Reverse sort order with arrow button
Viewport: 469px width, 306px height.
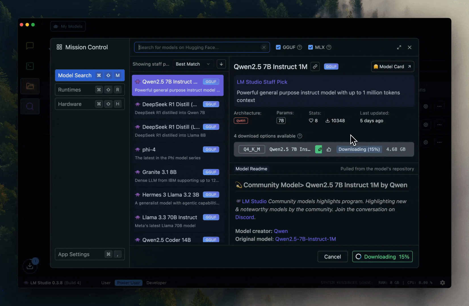pyautogui.click(x=221, y=64)
